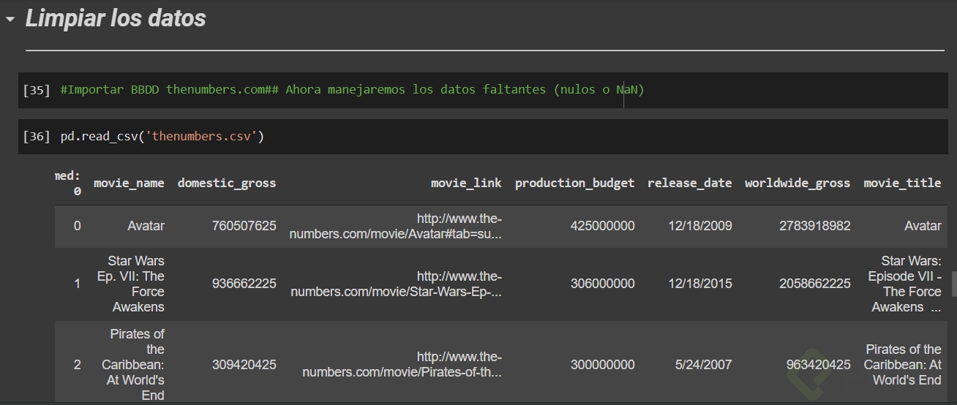
Task: Click the Avatar movie link URL cell
Action: (396, 226)
